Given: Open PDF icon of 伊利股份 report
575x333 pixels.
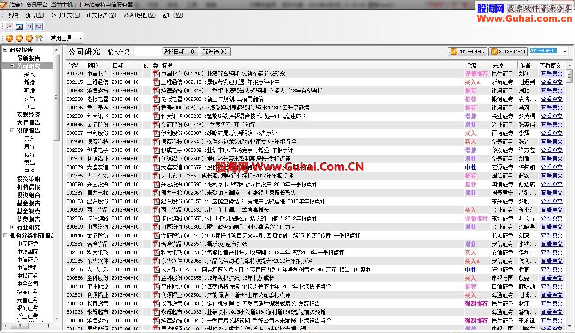Looking at the screenshot, I should [x=156, y=133].
